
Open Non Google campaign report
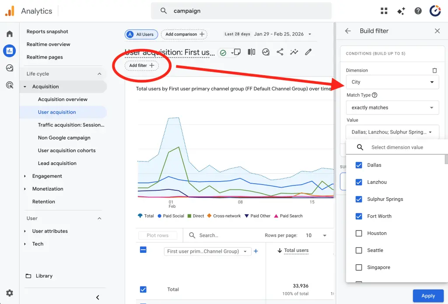[64, 138]
